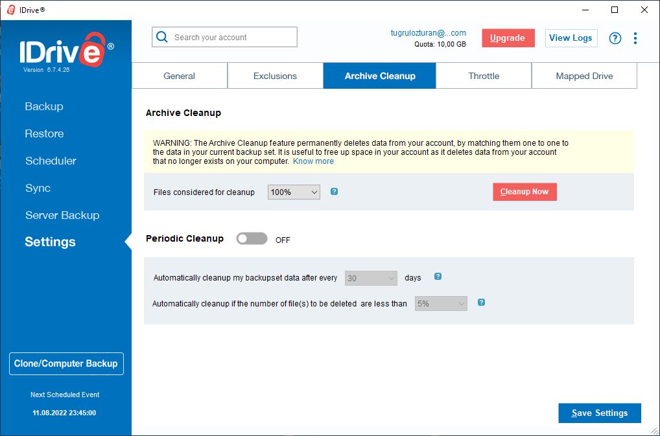660x436 pixels.
Task: Click the Cleanup Now button
Action: [524, 192]
